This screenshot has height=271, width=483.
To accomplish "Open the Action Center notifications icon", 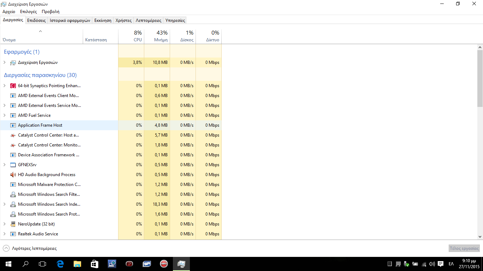I will 441,264.
